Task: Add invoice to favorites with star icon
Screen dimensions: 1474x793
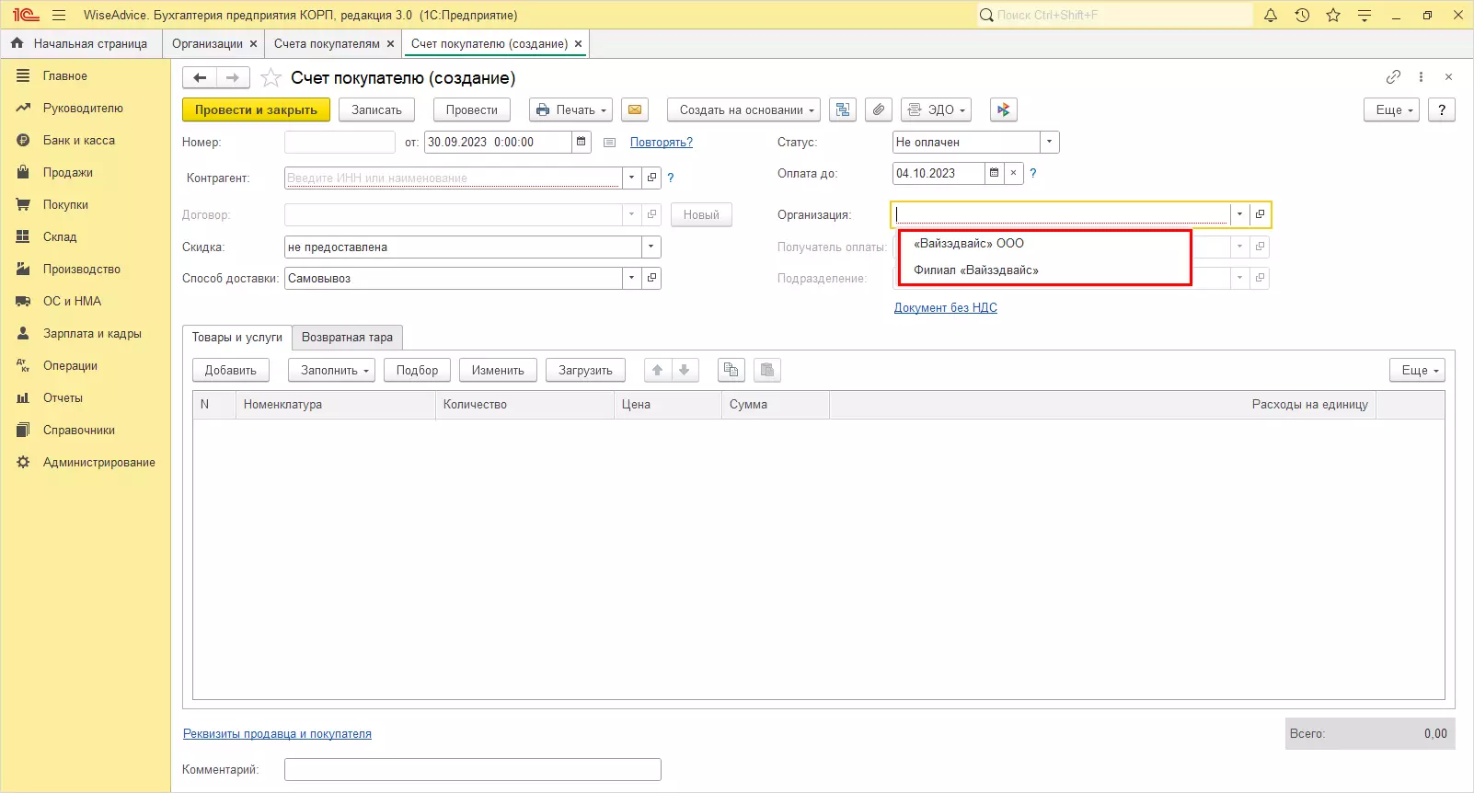Action: 271,78
